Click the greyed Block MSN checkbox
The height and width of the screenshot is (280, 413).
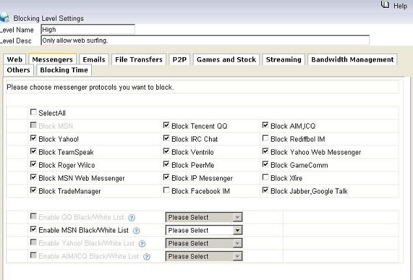[x=33, y=125]
